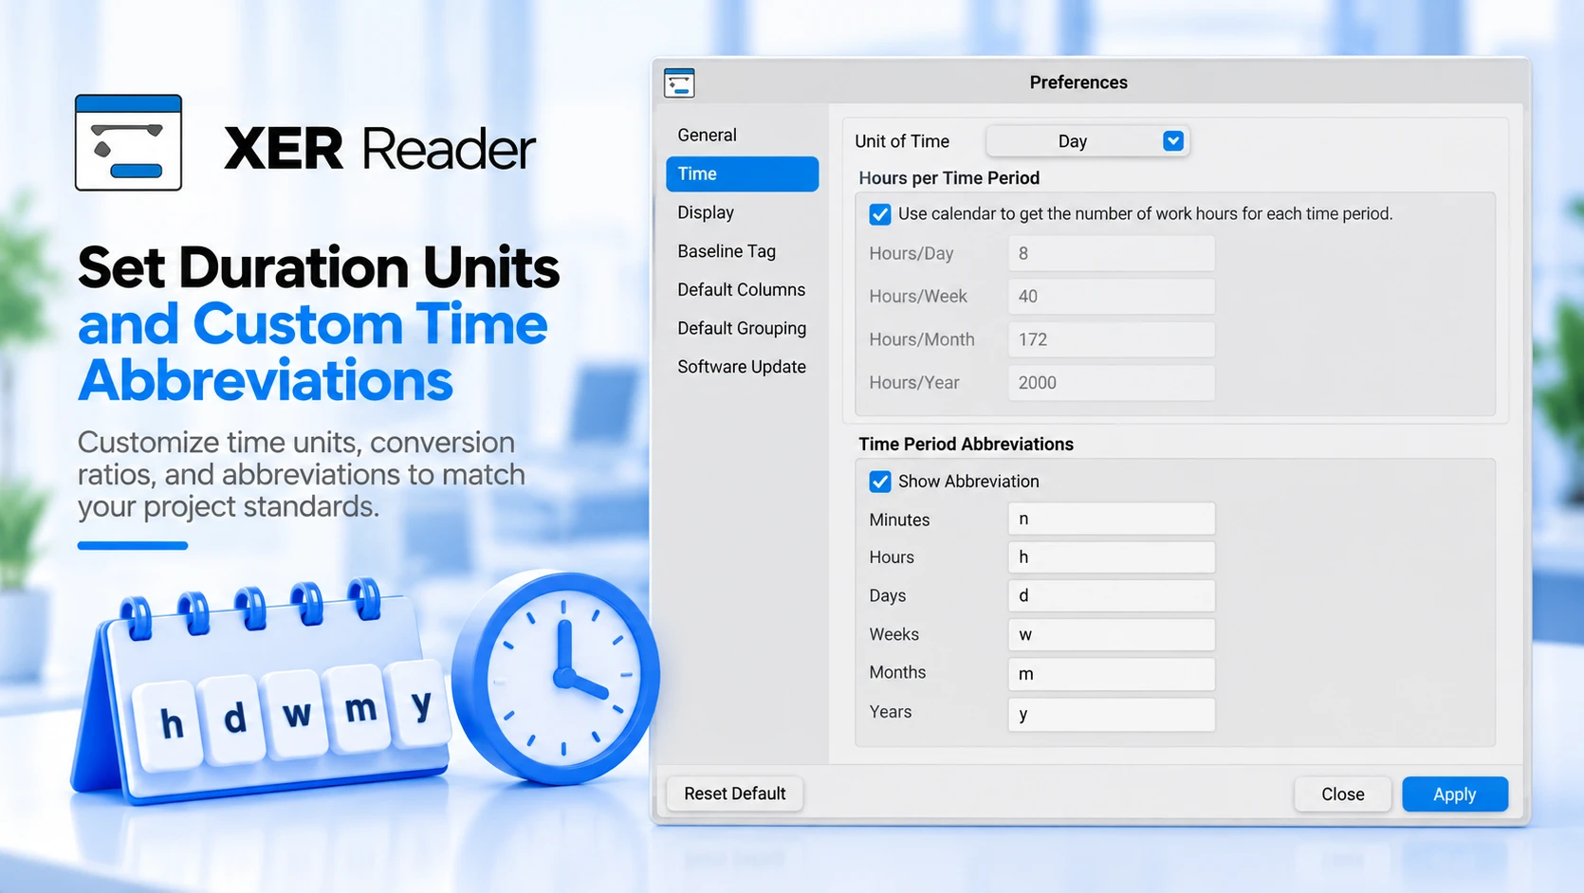Open the Unit of Time dropdown

[1088, 141]
